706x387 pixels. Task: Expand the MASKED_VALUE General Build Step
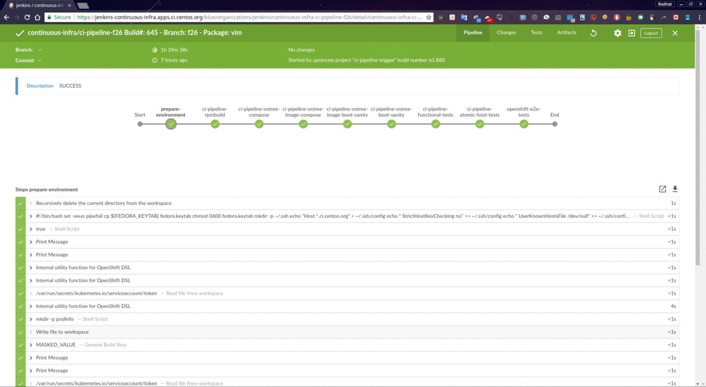[x=347, y=345]
